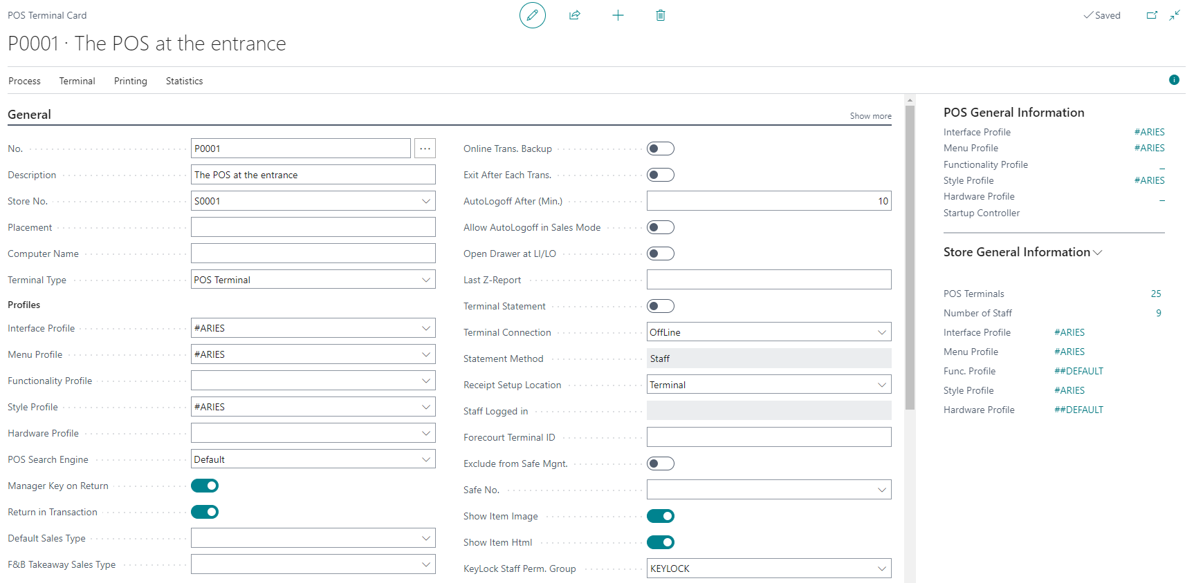Open the Statistics menu
Image resolution: width=1194 pixels, height=583 pixels.
[184, 81]
